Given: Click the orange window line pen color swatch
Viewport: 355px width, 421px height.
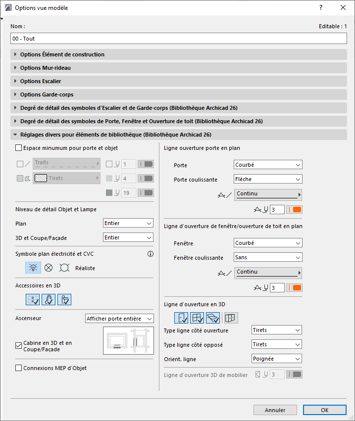Looking at the screenshot, I should coord(294,287).
